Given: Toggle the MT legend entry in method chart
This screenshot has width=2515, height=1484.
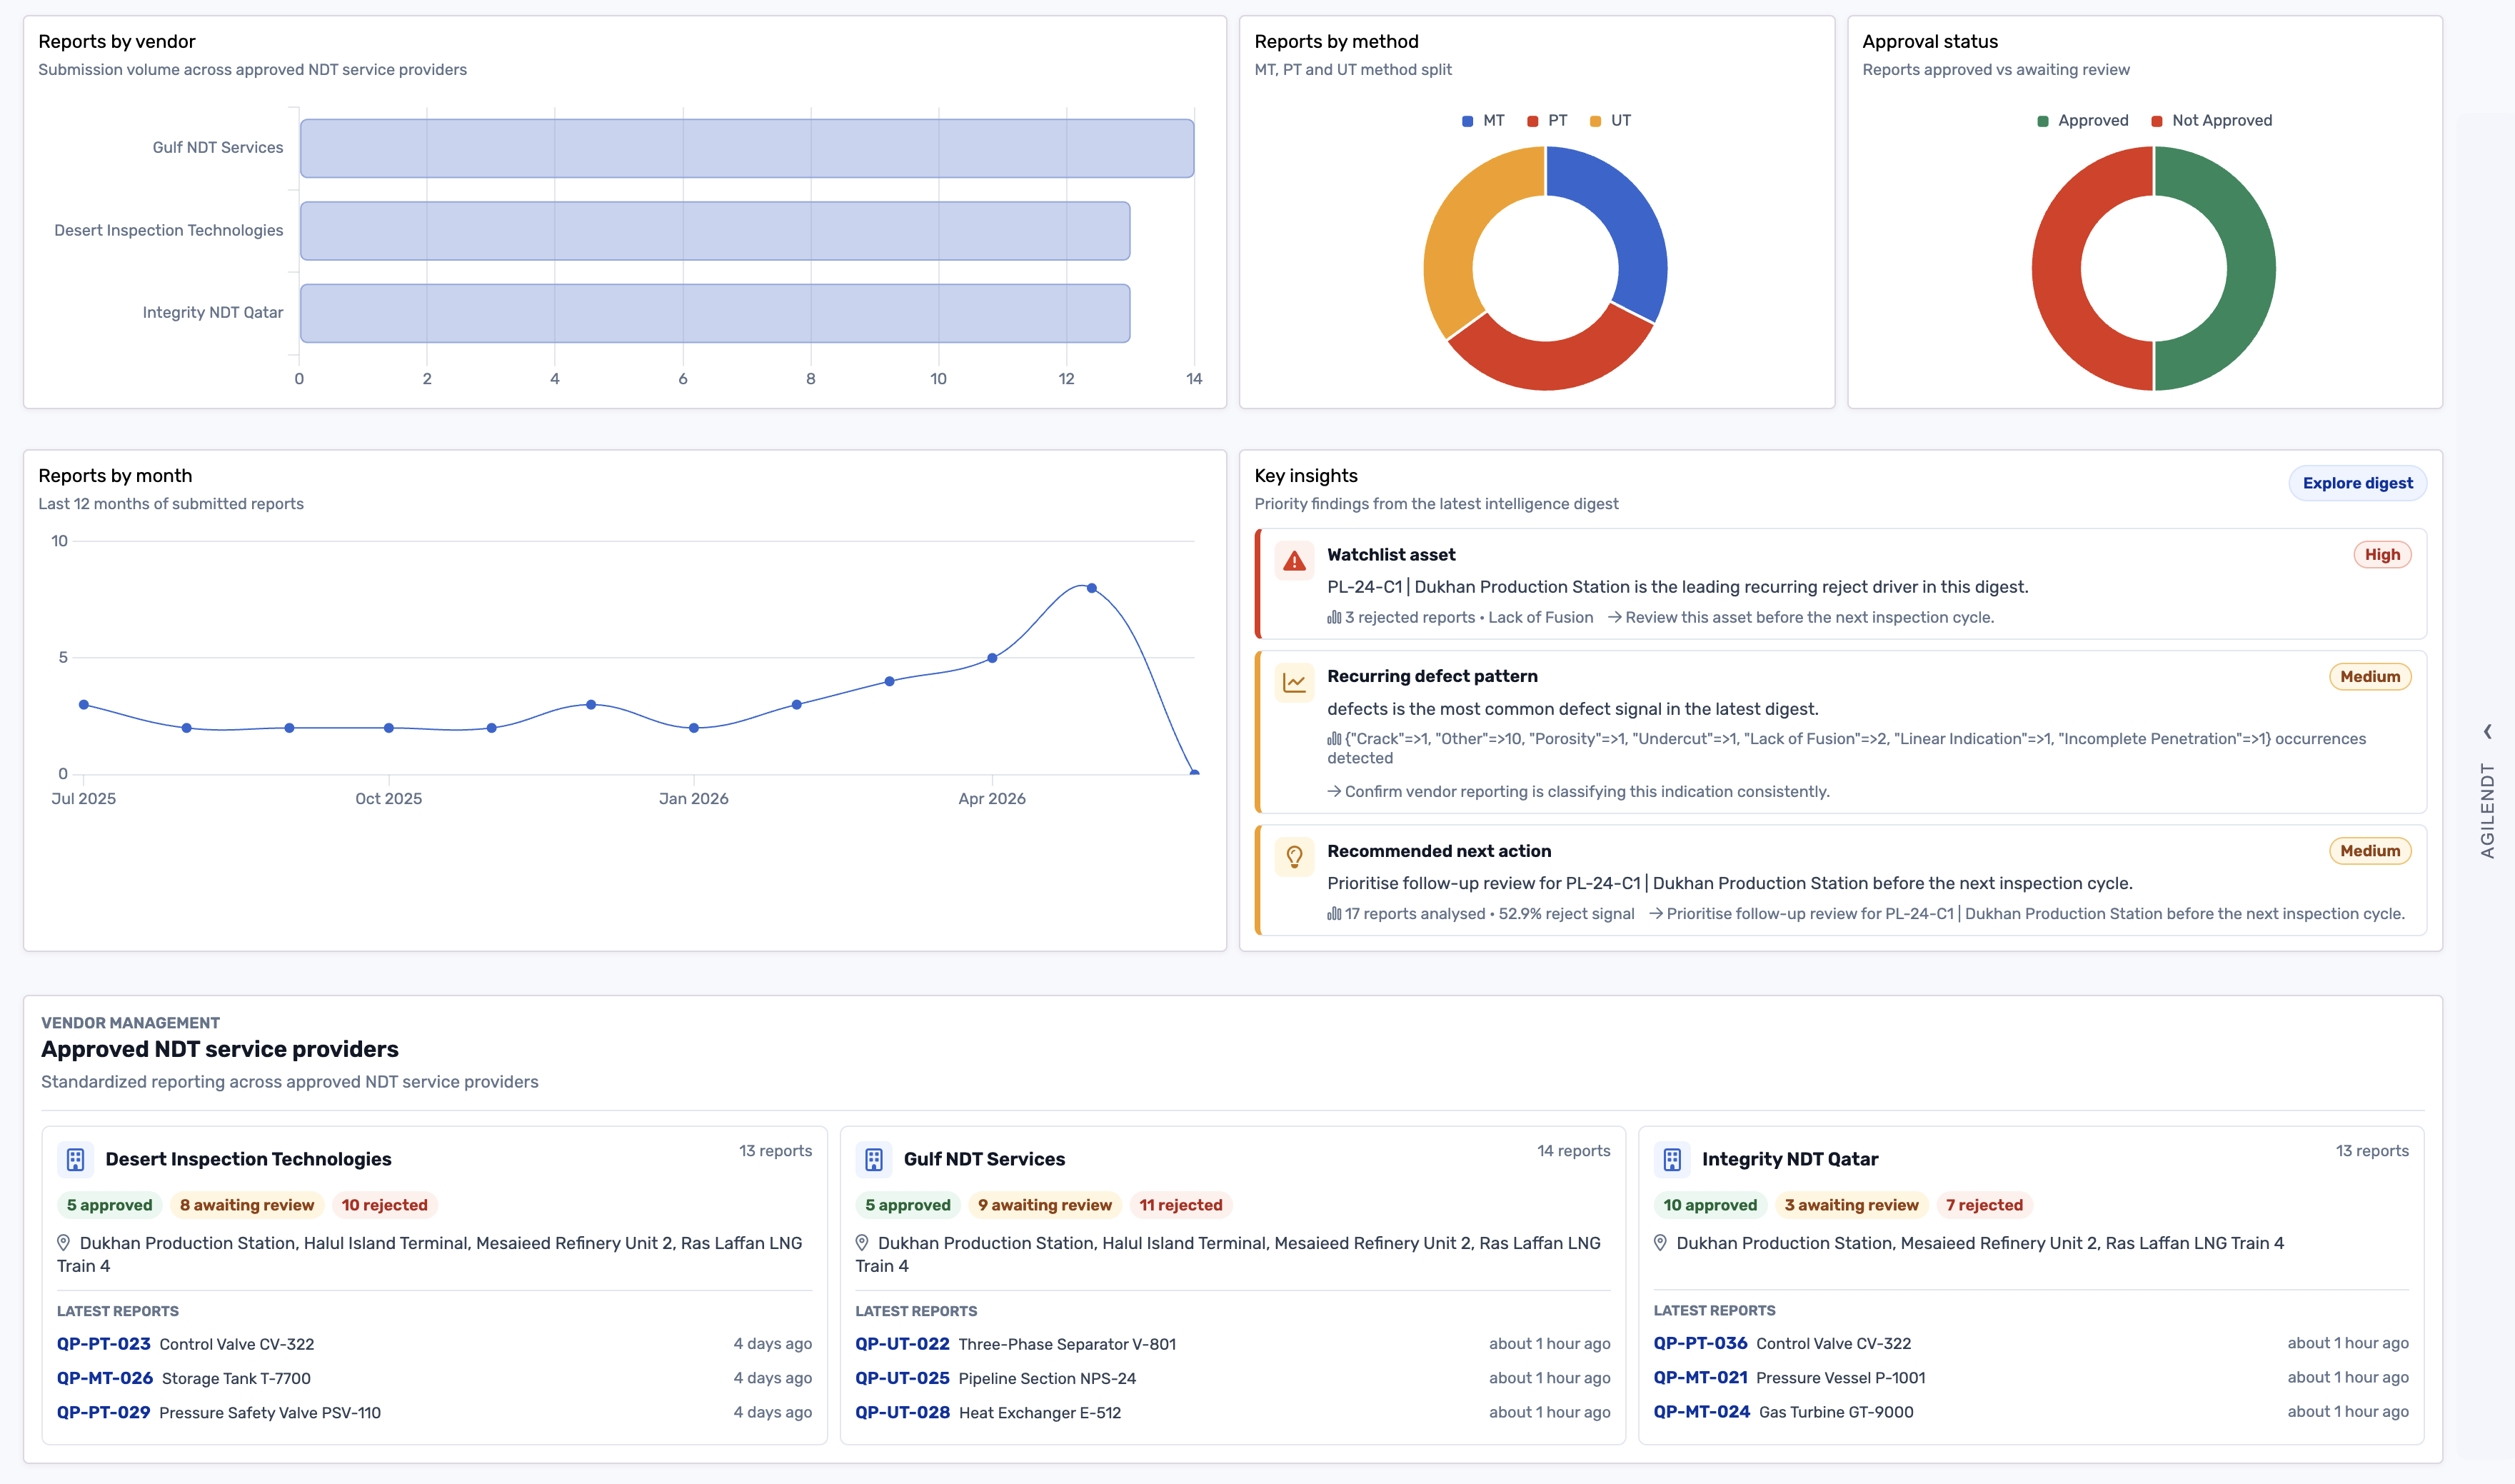Looking at the screenshot, I should (x=1483, y=120).
